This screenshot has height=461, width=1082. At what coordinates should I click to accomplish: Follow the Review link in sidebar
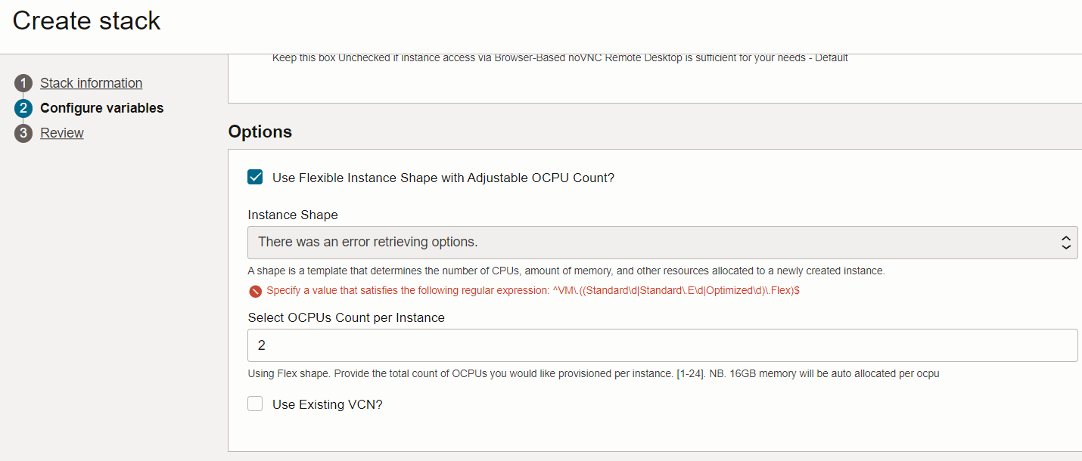61,132
